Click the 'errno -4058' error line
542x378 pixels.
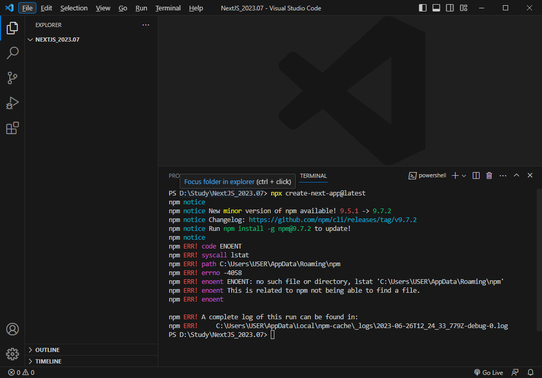[205, 273]
